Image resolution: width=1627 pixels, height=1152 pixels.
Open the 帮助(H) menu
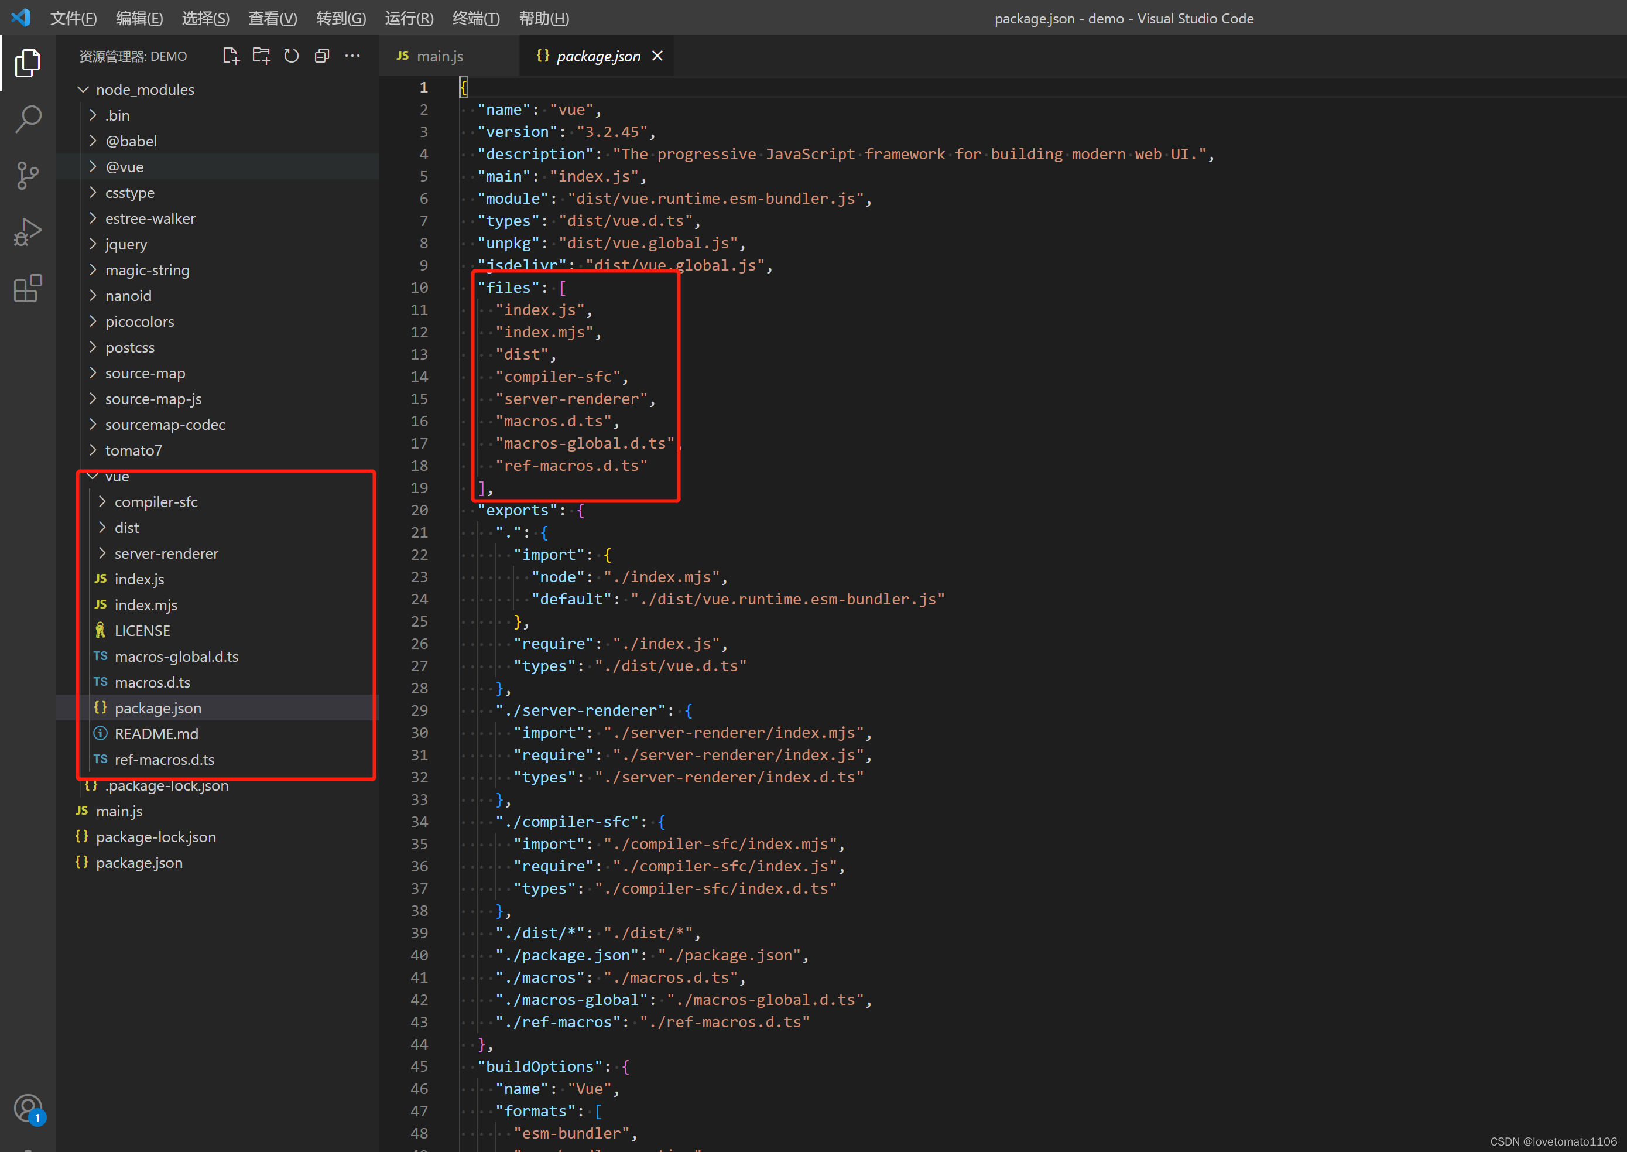click(544, 18)
